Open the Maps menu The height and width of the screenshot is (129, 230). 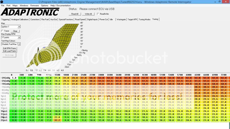pos(15,5)
